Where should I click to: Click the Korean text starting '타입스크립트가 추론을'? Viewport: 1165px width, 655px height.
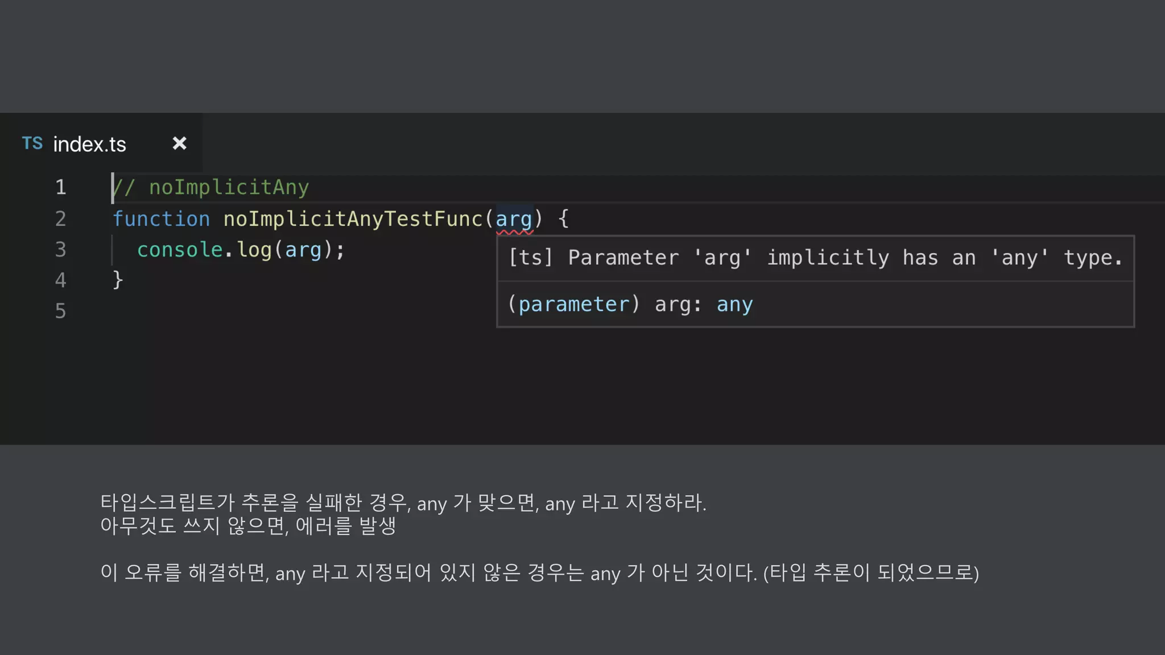click(403, 503)
